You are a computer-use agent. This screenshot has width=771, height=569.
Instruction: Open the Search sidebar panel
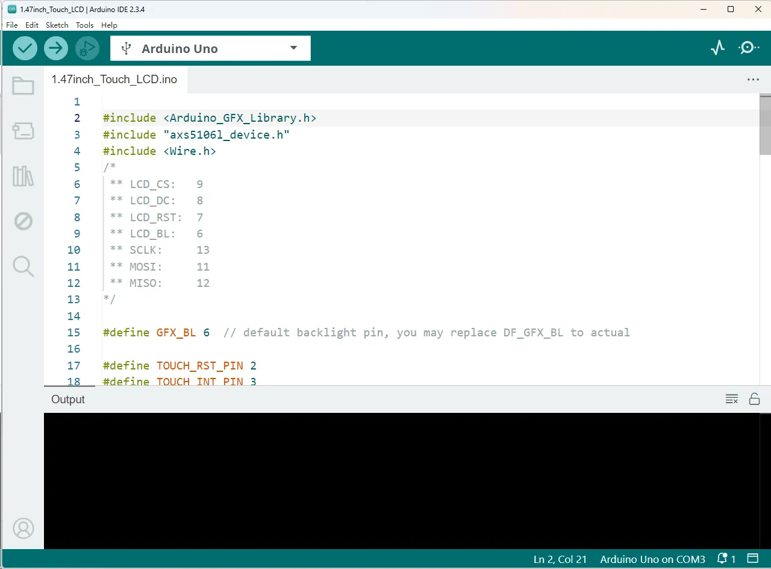pos(23,266)
